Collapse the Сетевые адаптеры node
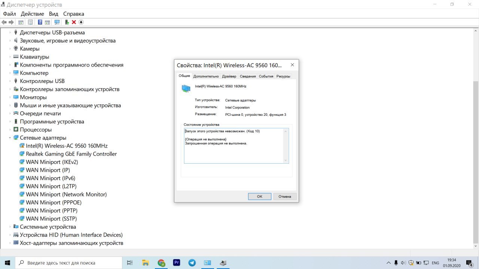Viewport: 479px width, 269px height. (x=10, y=138)
